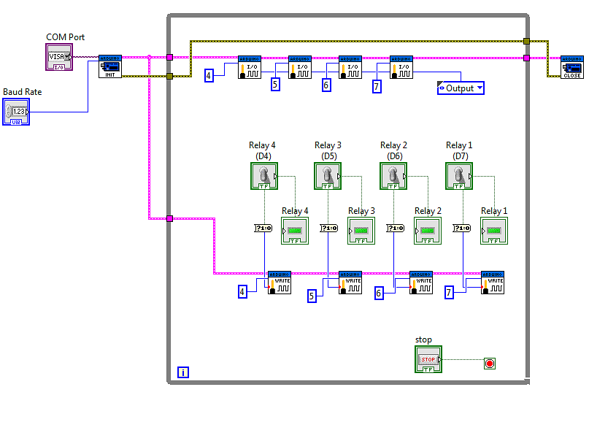Select Boolean-to-number converter under Relay 1 switch
Screen dimensions: 589x422
click(x=462, y=228)
